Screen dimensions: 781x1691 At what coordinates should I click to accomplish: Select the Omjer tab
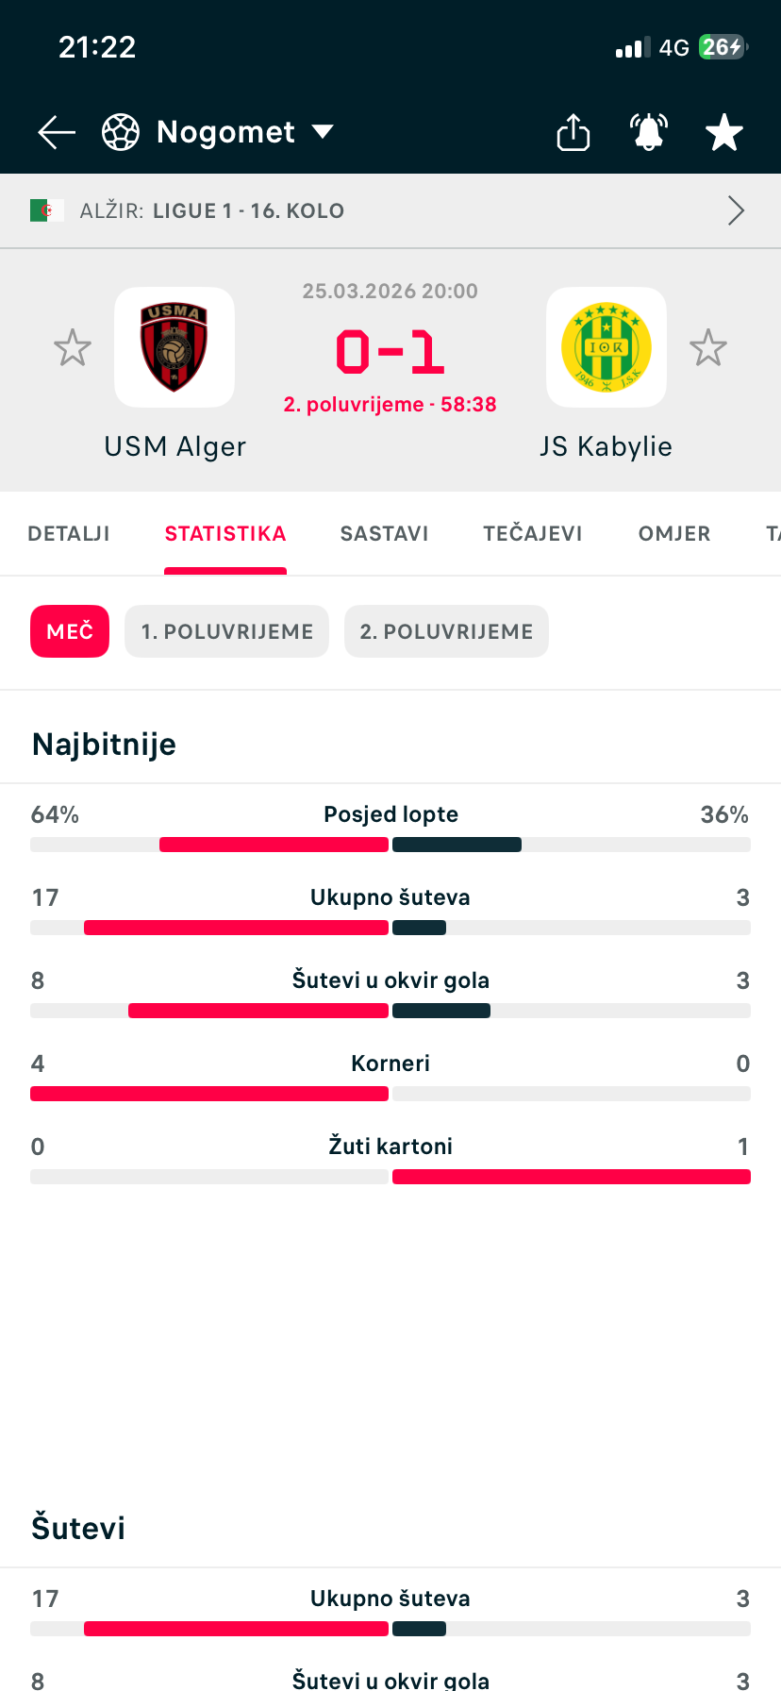674,534
